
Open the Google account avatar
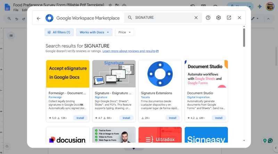pyautogui.click(x=270, y=7)
